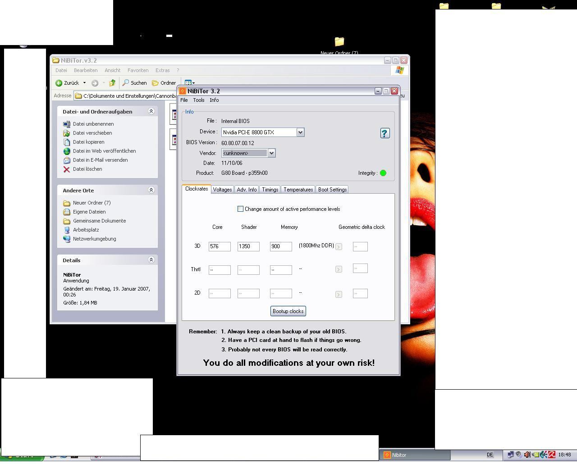Open the Vendor dropdown showing unknown
Screen dimensions: 577x464
tap(271, 153)
